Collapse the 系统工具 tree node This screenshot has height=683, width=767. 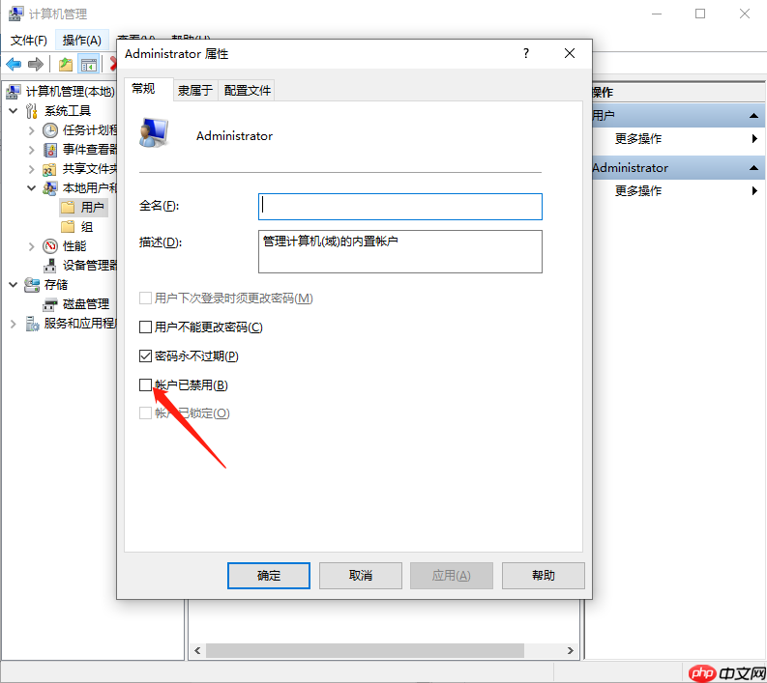[x=14, y=111]
